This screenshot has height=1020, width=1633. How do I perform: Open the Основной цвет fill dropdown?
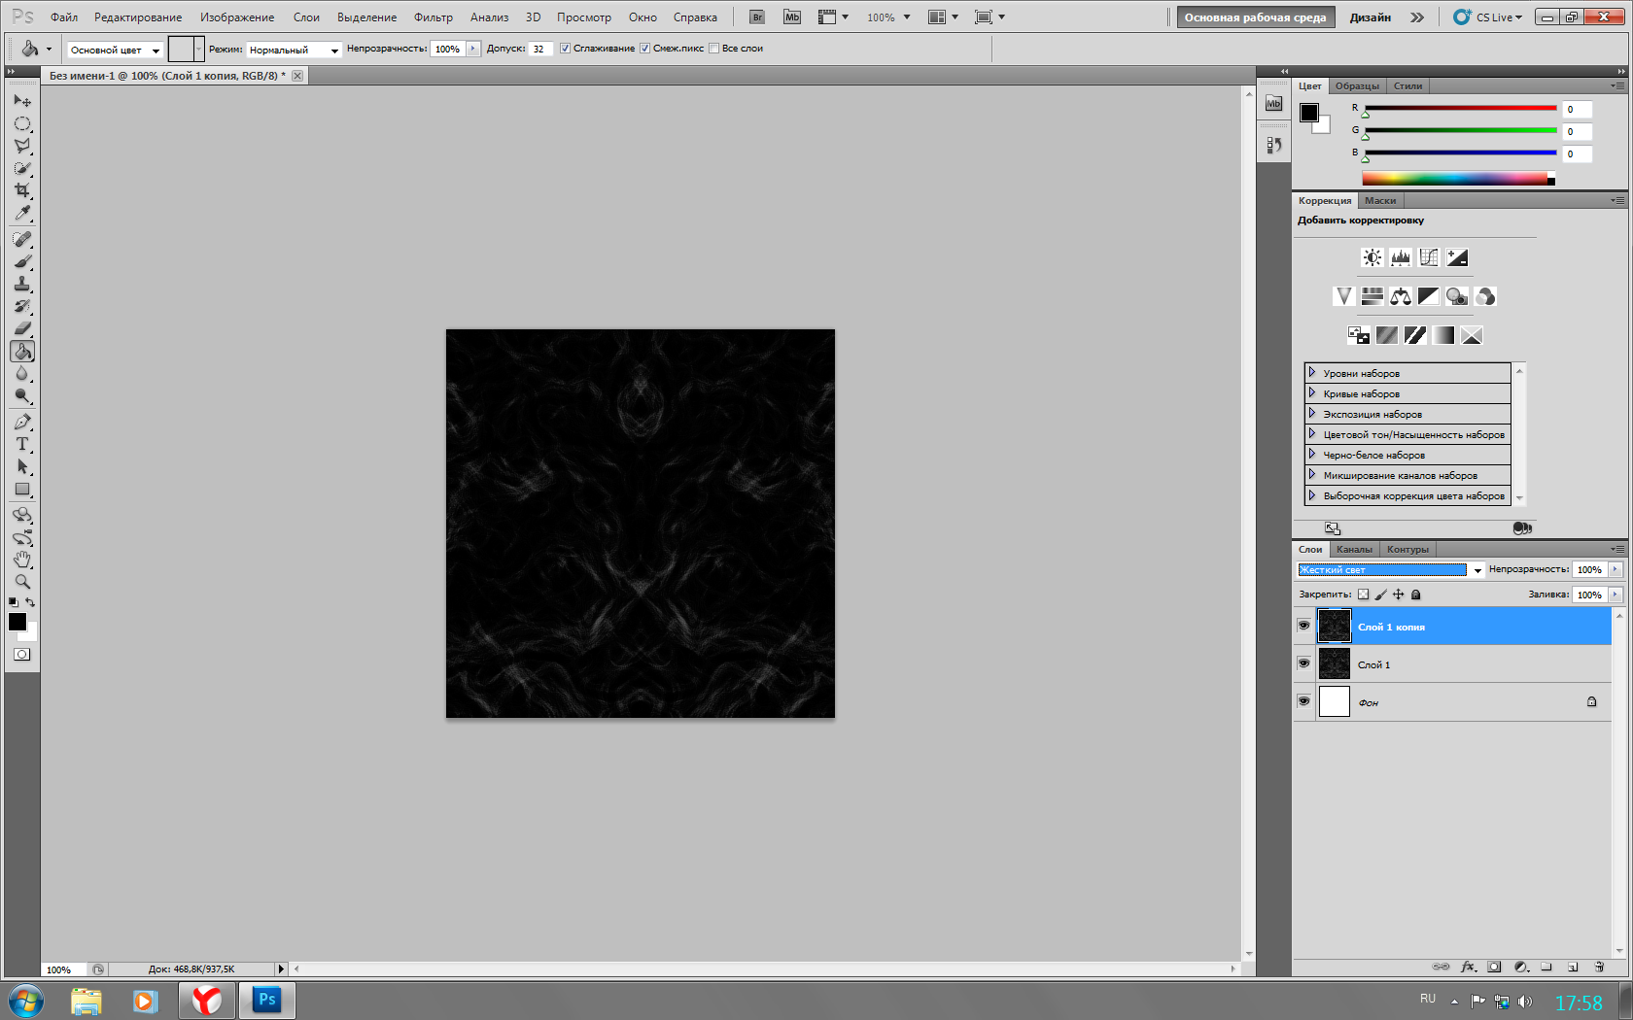pyautogui.click(x=114, y=50)
